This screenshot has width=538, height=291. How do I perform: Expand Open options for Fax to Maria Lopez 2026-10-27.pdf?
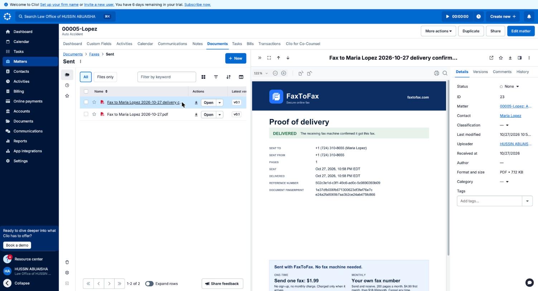pos(220,115)
